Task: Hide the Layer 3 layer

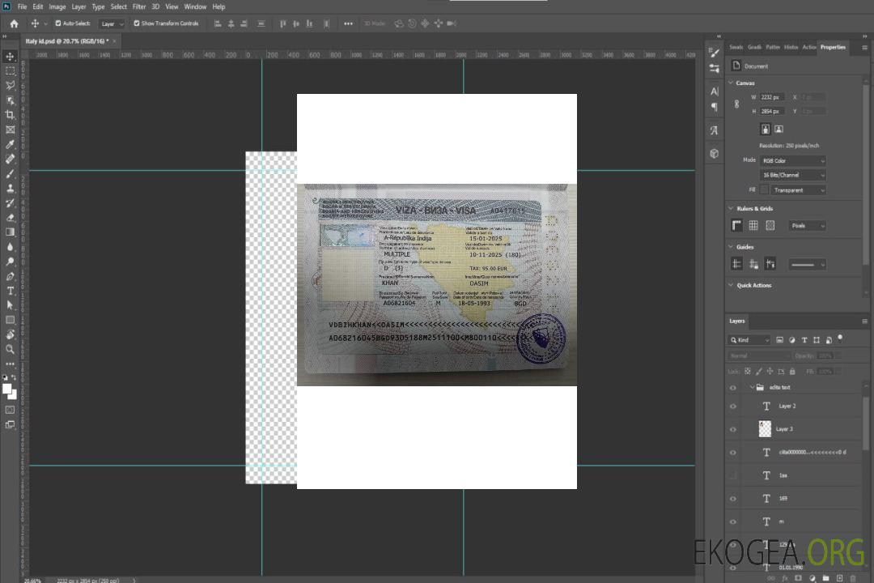Action: (733, 429)
